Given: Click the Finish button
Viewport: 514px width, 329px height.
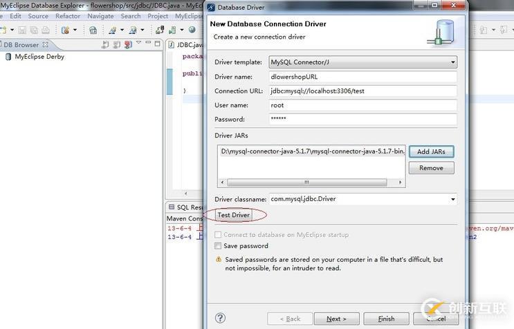Looking at the screenshot, I should [x=386, y=319].
